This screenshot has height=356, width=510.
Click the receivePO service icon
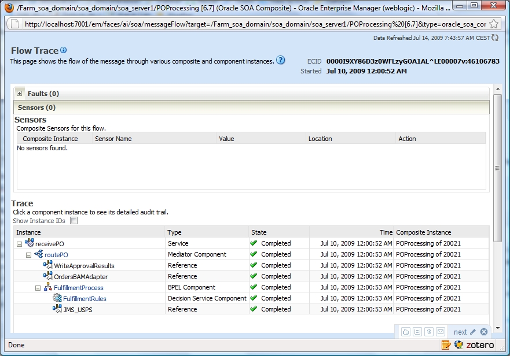click(30, 243)
